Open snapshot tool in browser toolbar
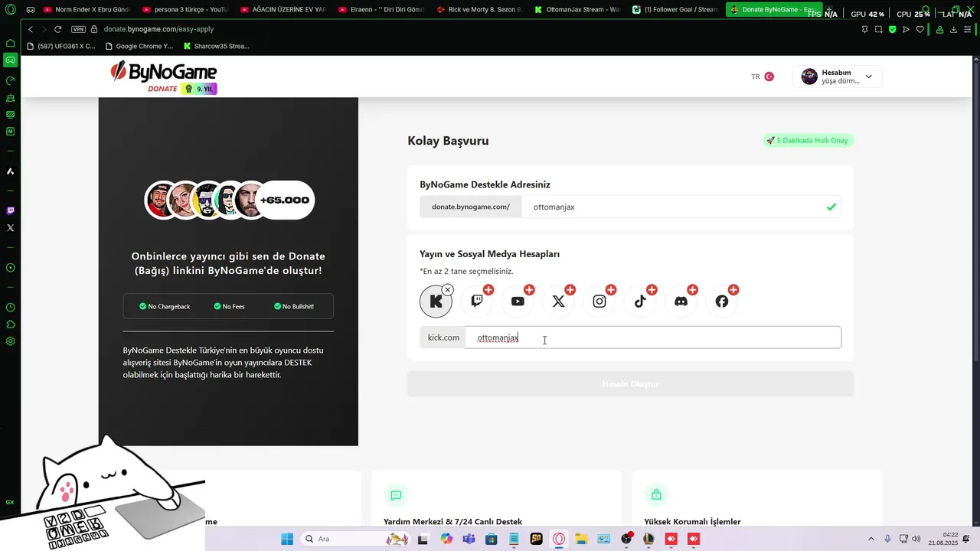980x551 pixels. coord(878,29)
